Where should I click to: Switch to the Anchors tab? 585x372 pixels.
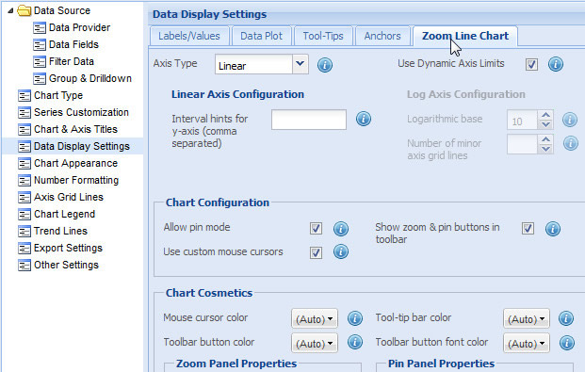382,36
